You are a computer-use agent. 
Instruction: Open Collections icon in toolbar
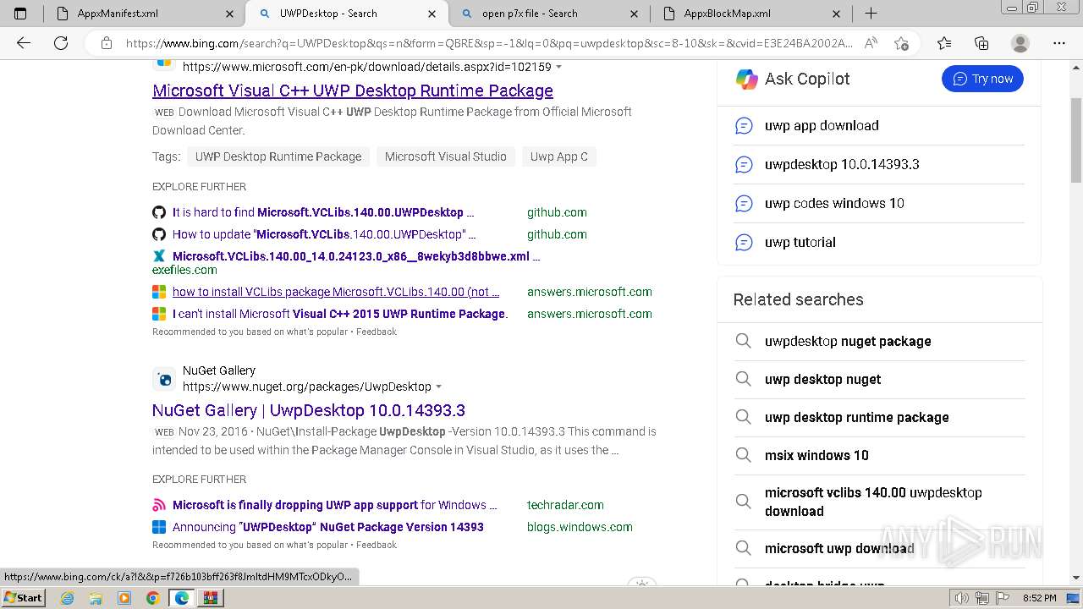(981, 43)
